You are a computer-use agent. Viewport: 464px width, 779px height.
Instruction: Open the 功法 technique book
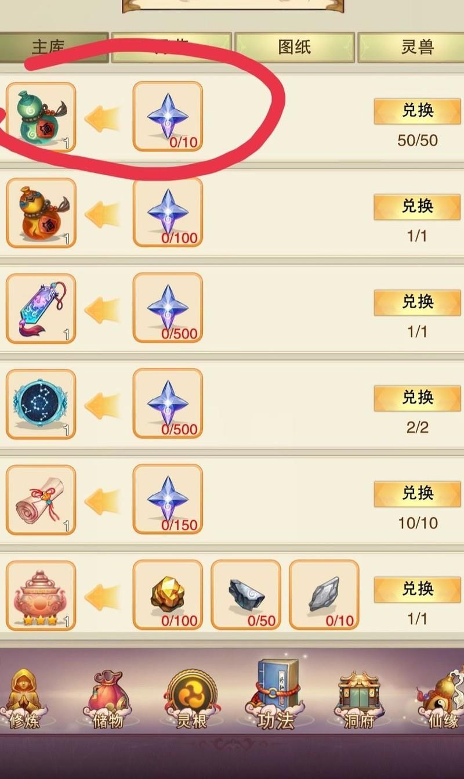(x=277, y=695)
